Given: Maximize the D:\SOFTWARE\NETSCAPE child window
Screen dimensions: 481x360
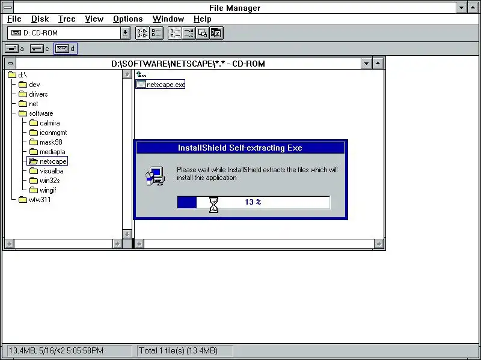Looking at the screenshot, I should coord(378,64).
